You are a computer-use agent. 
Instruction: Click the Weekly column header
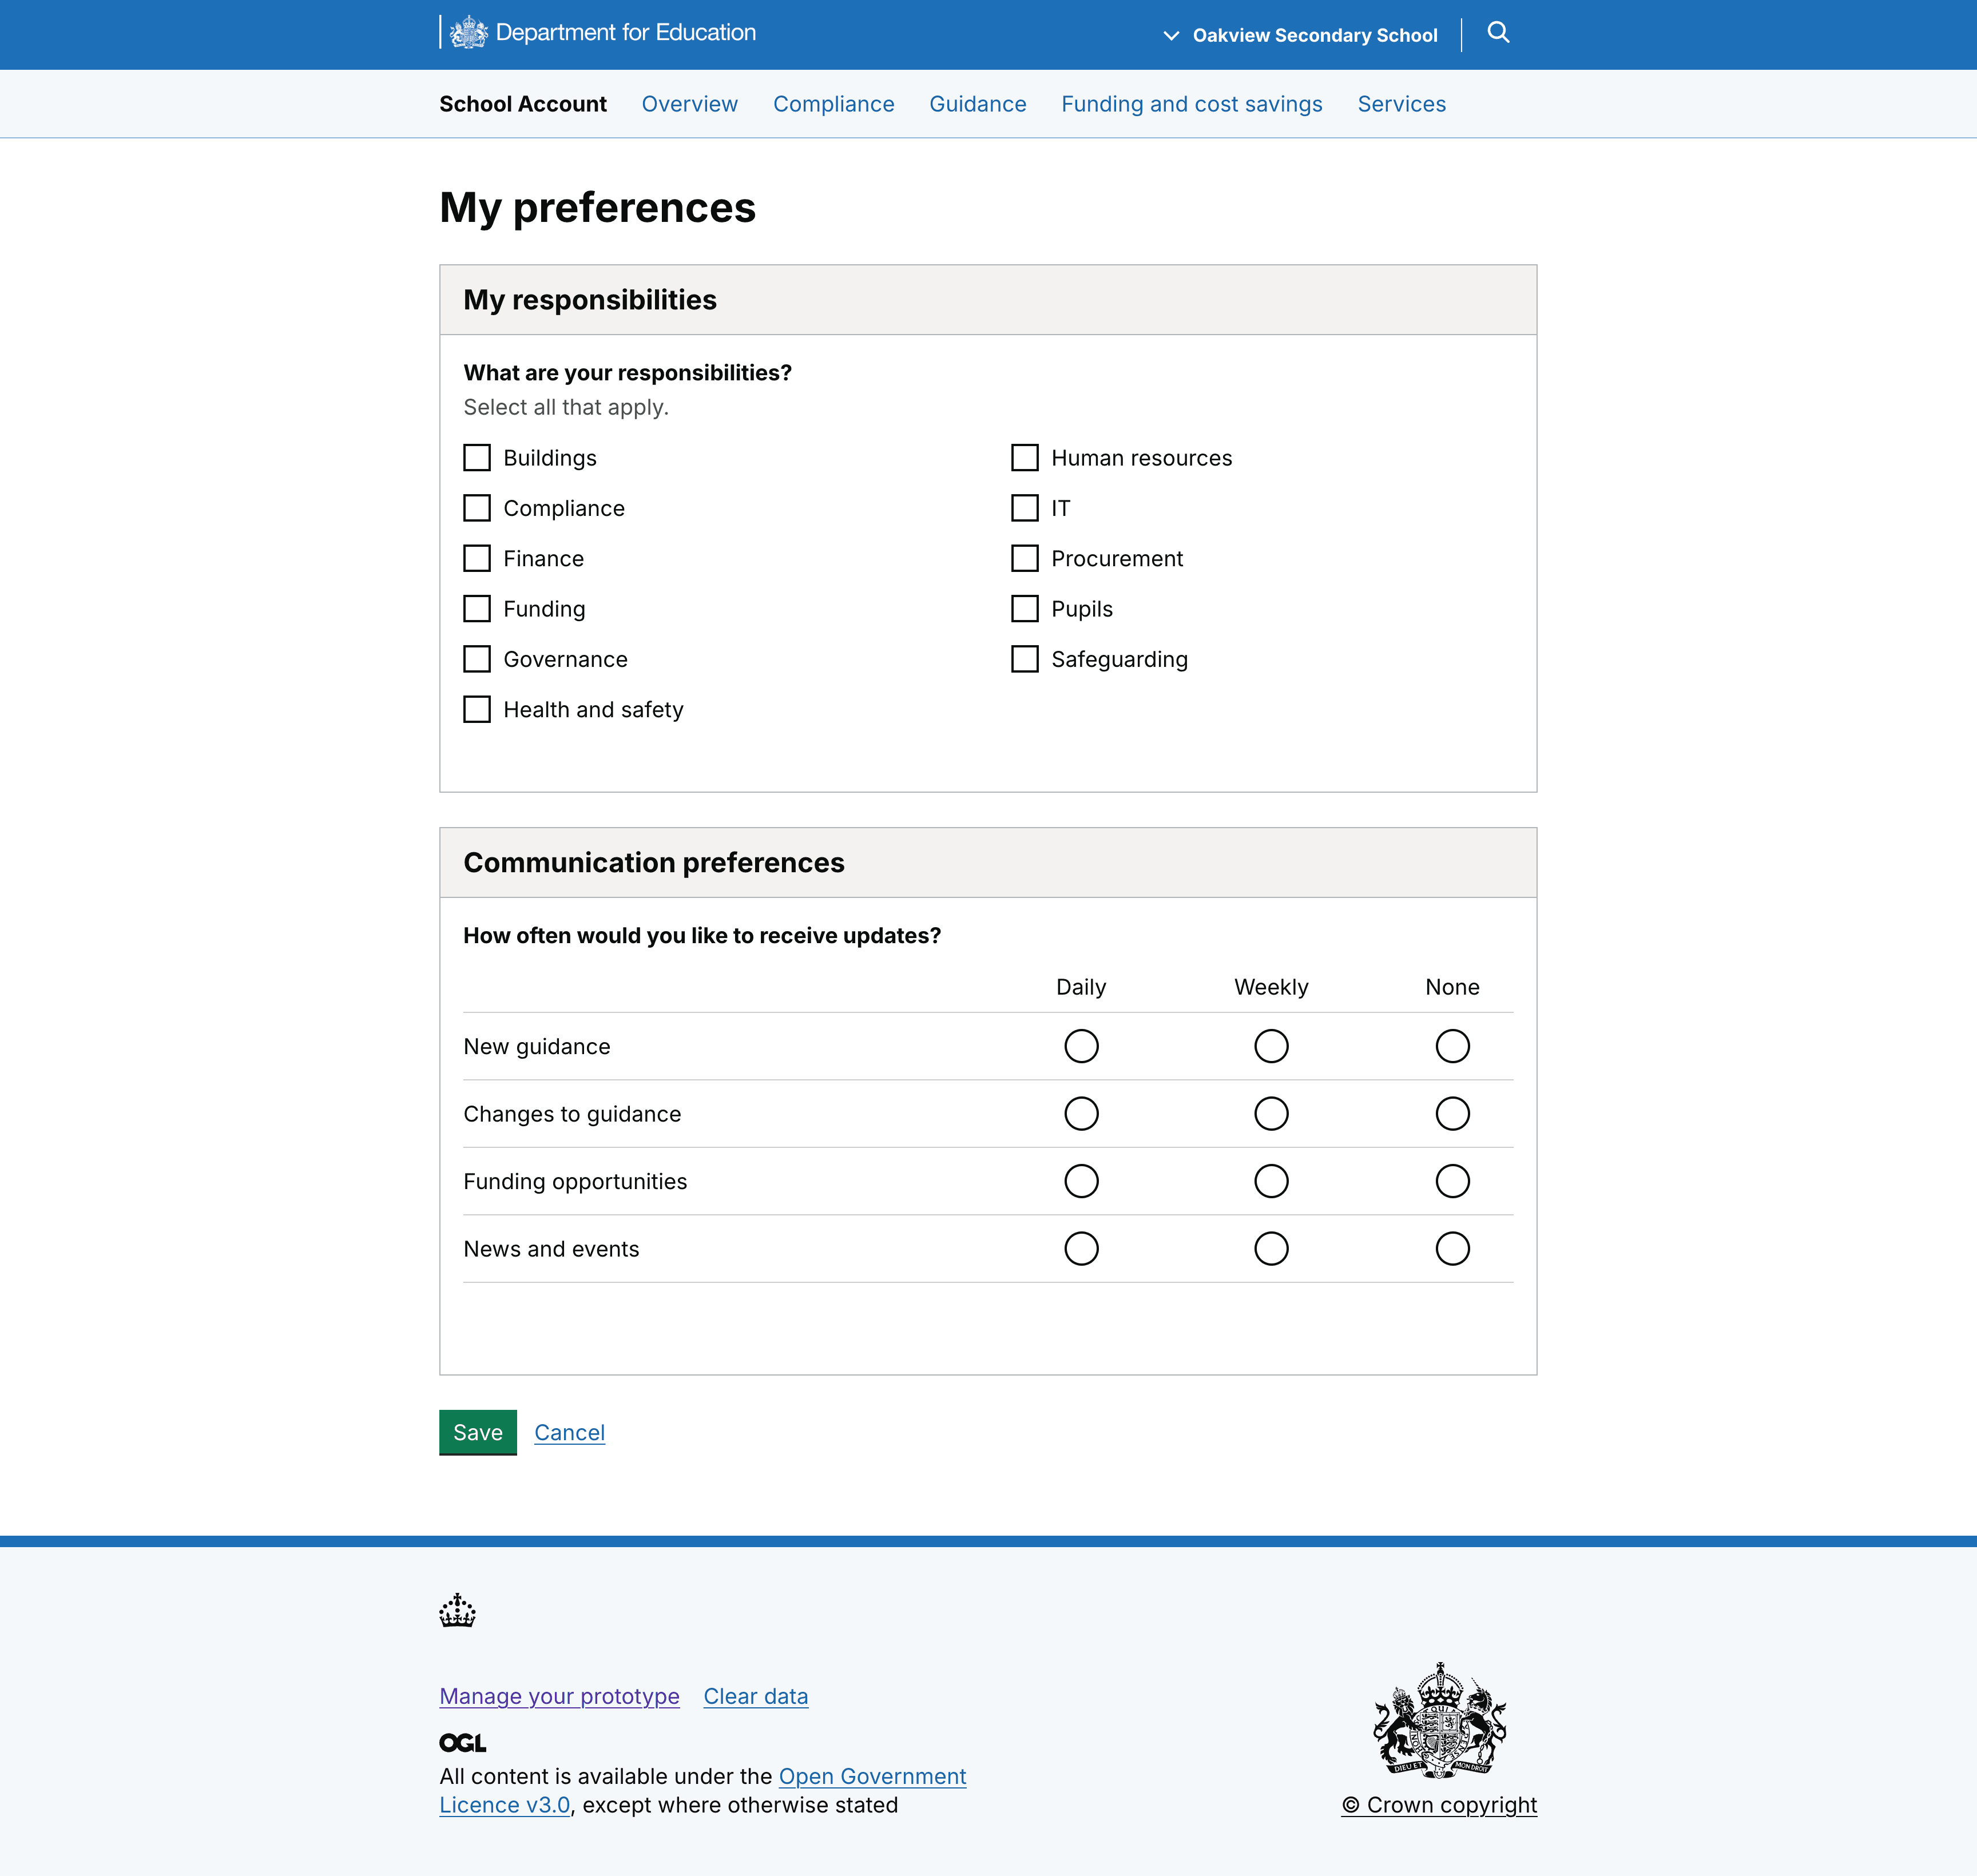pyautogui.click(x=1271, y=987)
